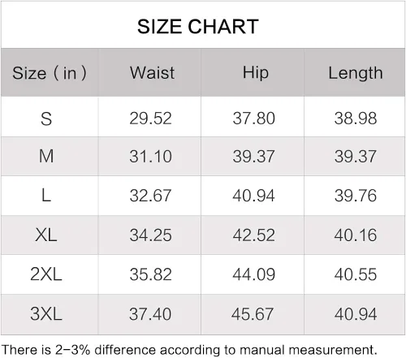Click the Hip column header

click(x=256, y=73)
